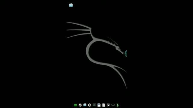The image size is (193, 108).
Task: Launch the video player clapperboard icon
Action: (x=108, y=105)
